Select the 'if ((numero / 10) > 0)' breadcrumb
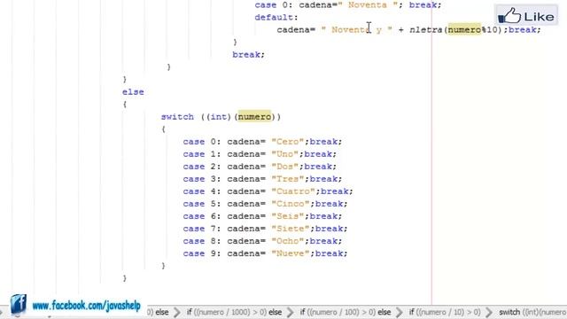The image size is (567, 319). pos(445,312)
